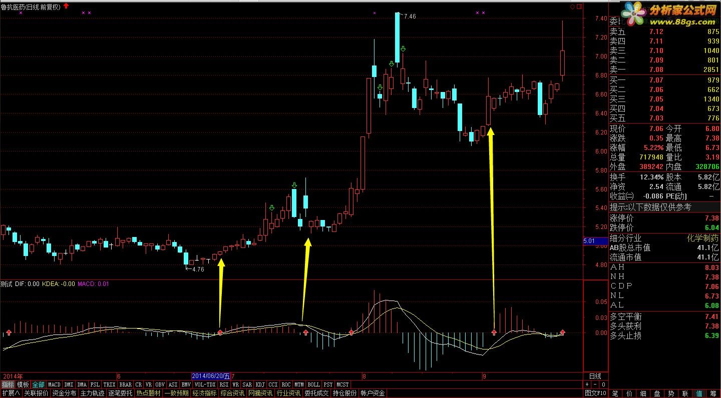The height and width of the screenshot is (398, 721).
Task: Select the 势 tab in side panel
Action: click(671, 393)
